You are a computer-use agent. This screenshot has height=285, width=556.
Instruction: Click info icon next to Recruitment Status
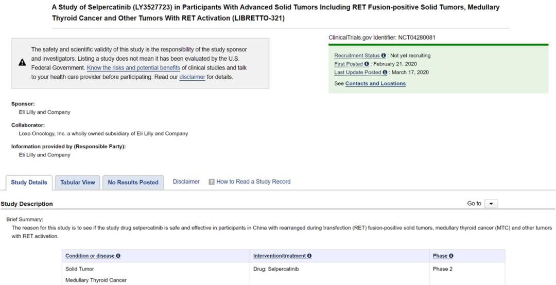[384, 56]
